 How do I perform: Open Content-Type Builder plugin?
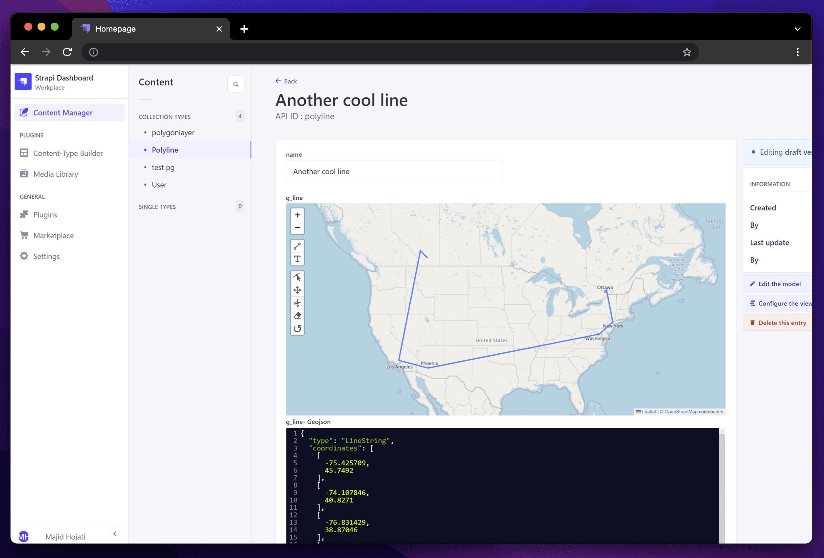tap(68, 153)
